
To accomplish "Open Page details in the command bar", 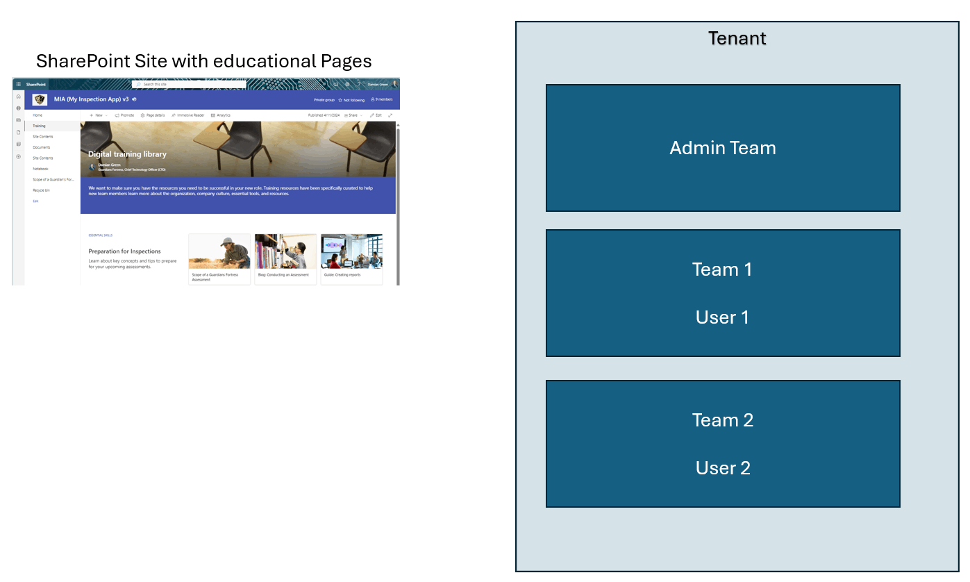I will click(153, 115).
